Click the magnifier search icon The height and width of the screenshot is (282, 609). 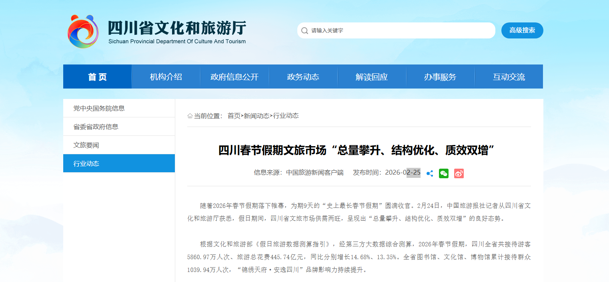(304, 30)
